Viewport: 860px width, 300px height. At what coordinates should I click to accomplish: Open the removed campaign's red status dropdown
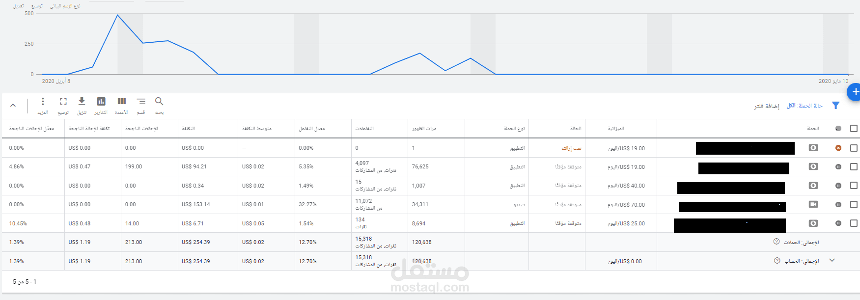tap(838, 148)
